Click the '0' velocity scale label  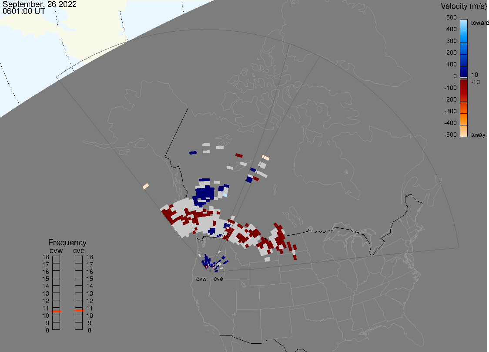coord(455,76)
